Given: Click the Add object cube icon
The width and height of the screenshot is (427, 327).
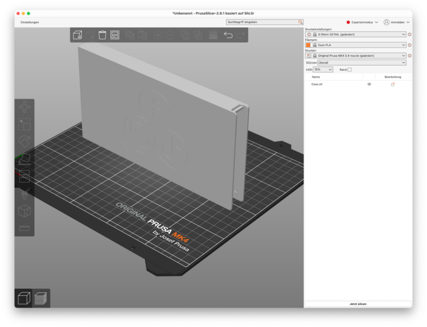Looking at the screenshot, I should [78, 35].
